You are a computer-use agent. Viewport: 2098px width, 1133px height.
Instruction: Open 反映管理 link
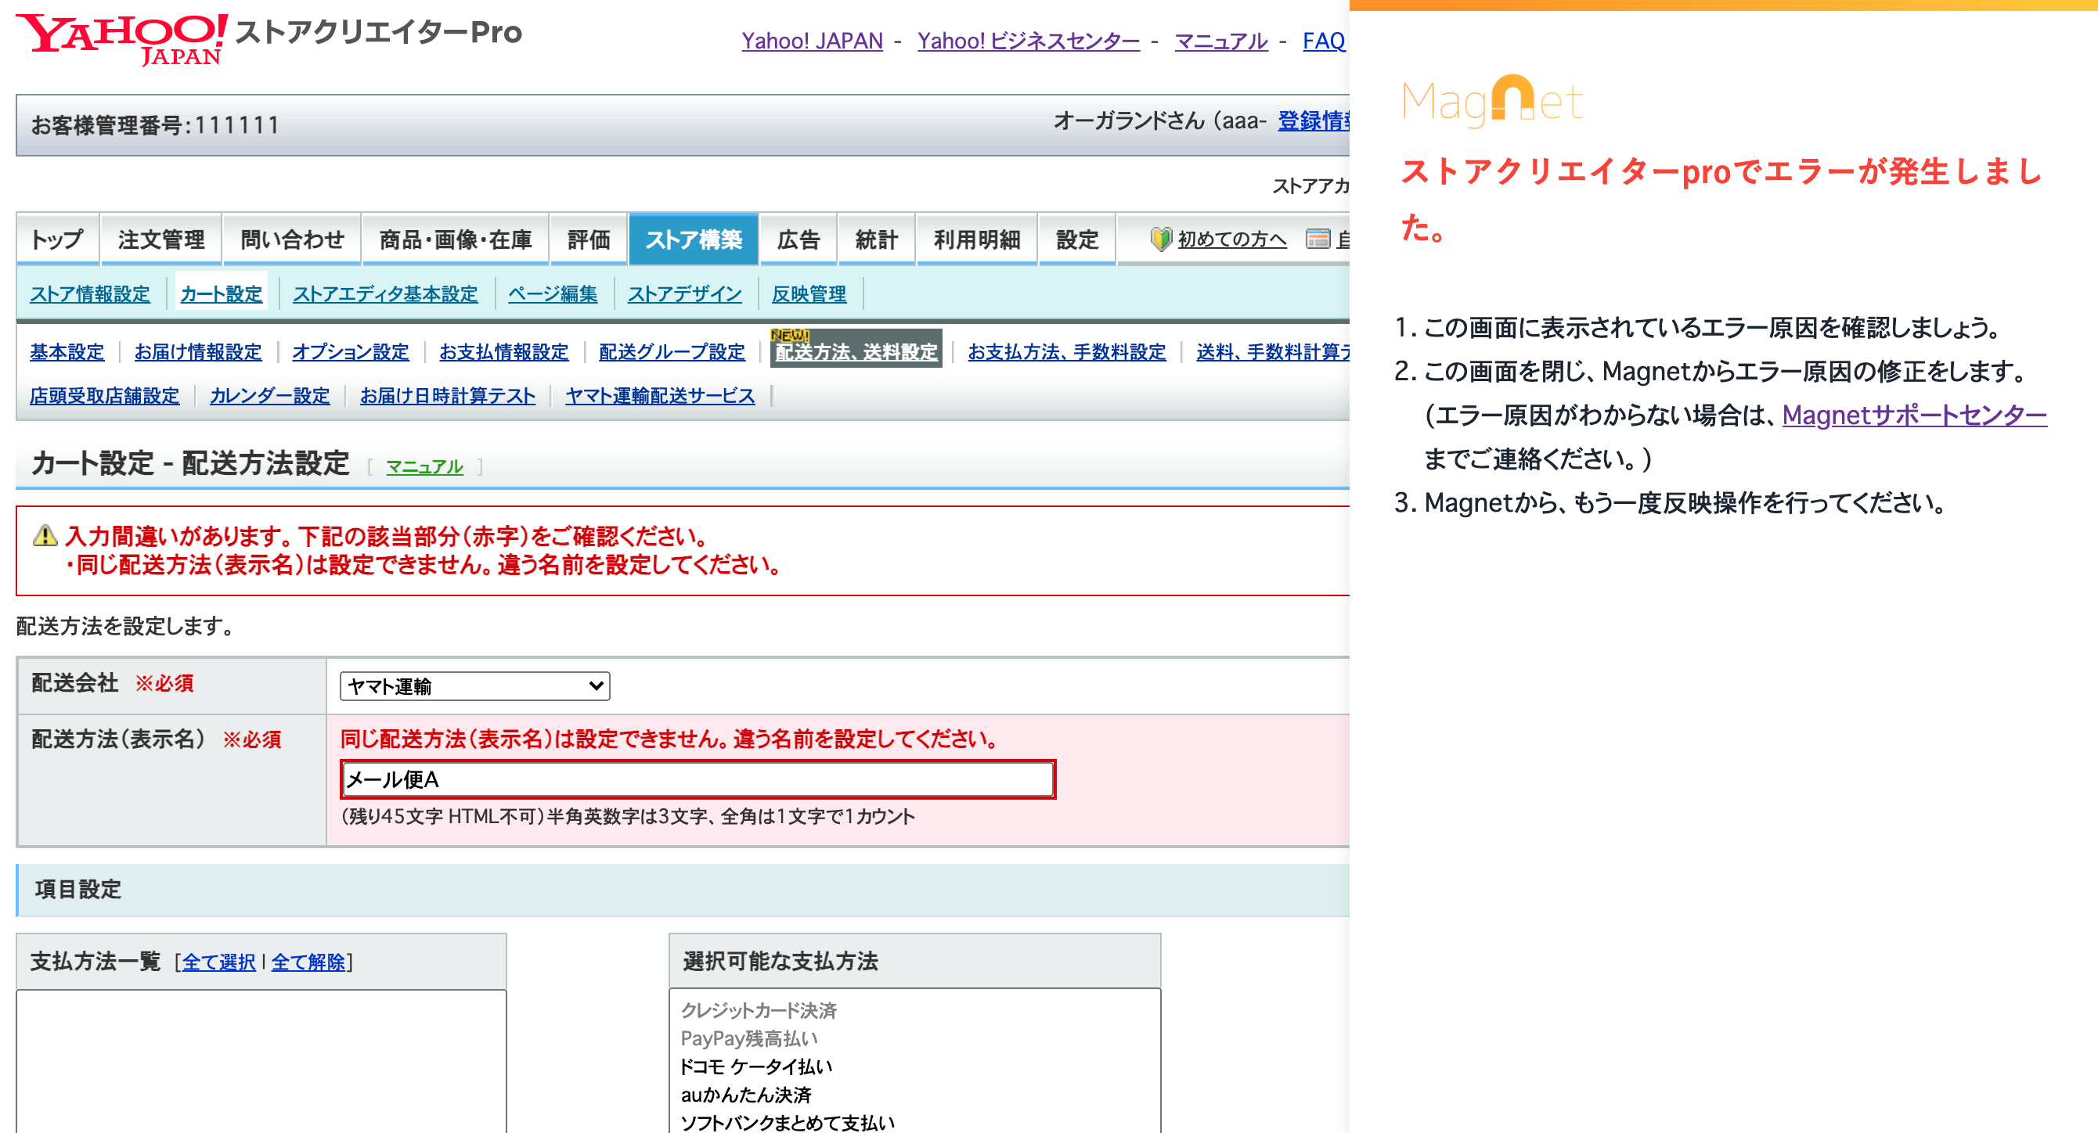click(x=809, y=294)
